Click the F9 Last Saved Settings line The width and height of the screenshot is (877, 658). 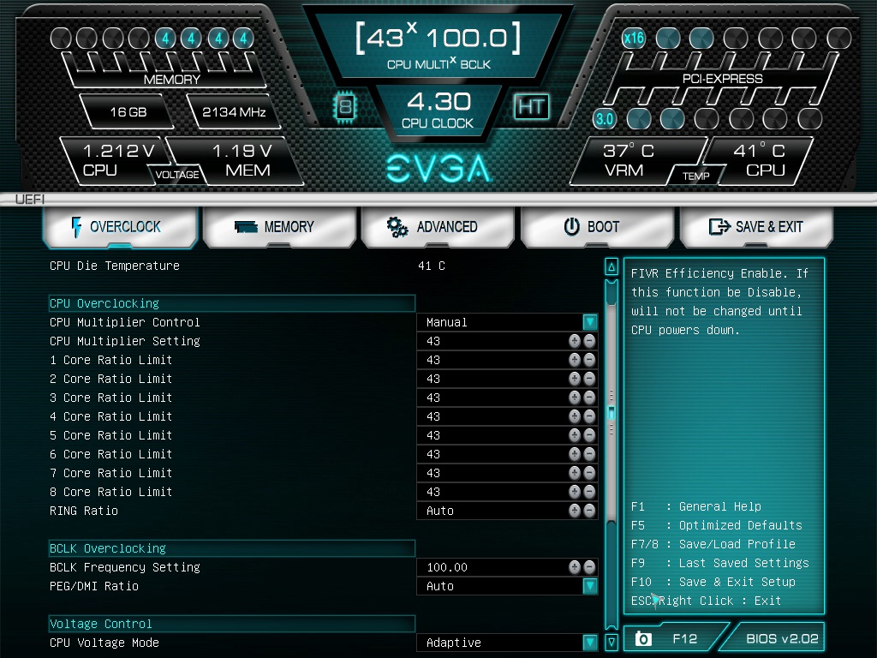pyautogui.click(x=719, y=563)
